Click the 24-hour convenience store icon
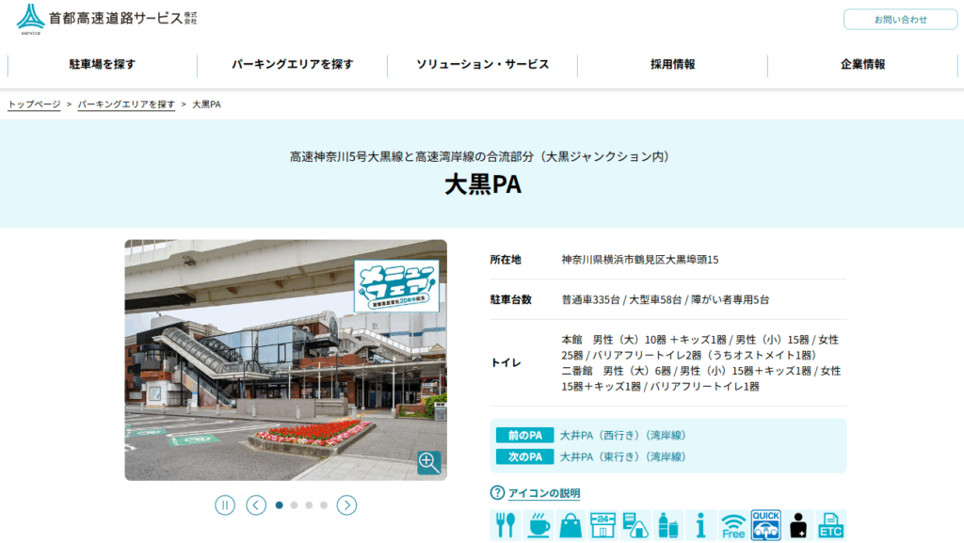This screenshot has width=964, height=543. [603, 525]
